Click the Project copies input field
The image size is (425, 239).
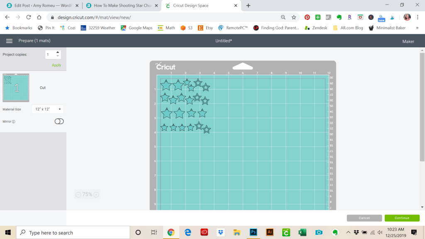[50, 54]
